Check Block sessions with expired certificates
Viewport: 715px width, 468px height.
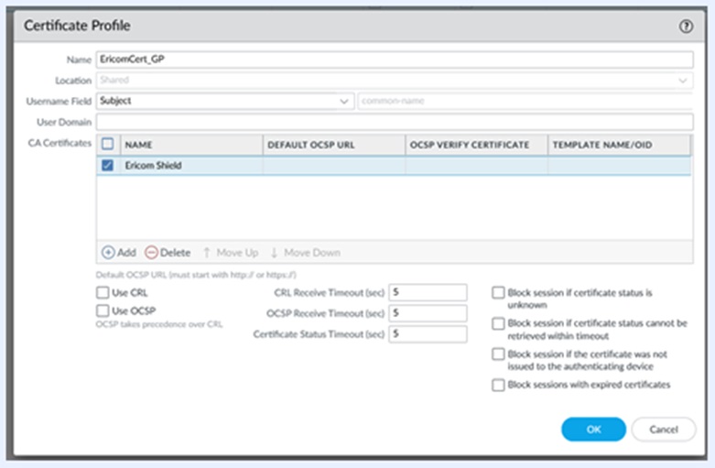[498, 386]
